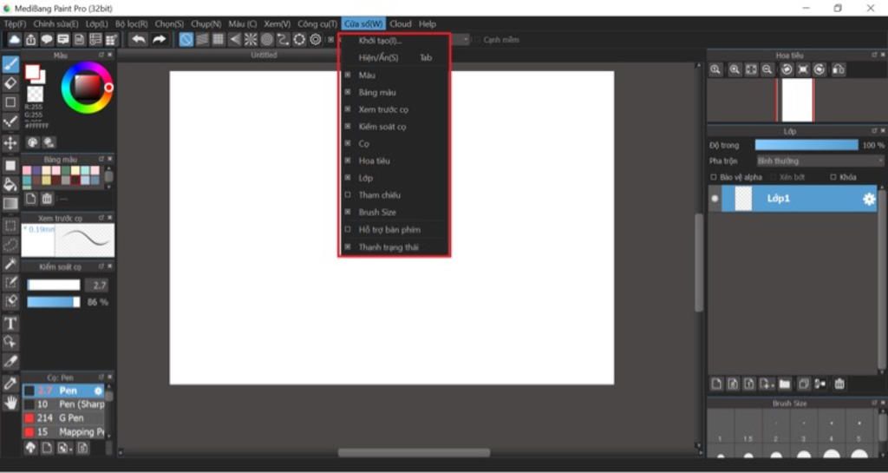This screenshot has height=473, width=888.
Task: Add a new brush in the brush panel
Action: click(x=47, y=448)
